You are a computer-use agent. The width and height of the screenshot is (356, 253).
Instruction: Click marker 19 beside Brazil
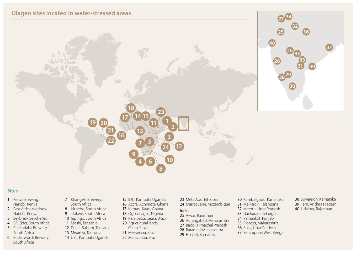click(92, 122)
